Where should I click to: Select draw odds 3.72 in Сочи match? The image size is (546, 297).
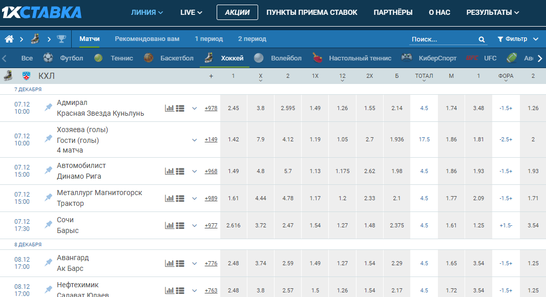[261, 226]
